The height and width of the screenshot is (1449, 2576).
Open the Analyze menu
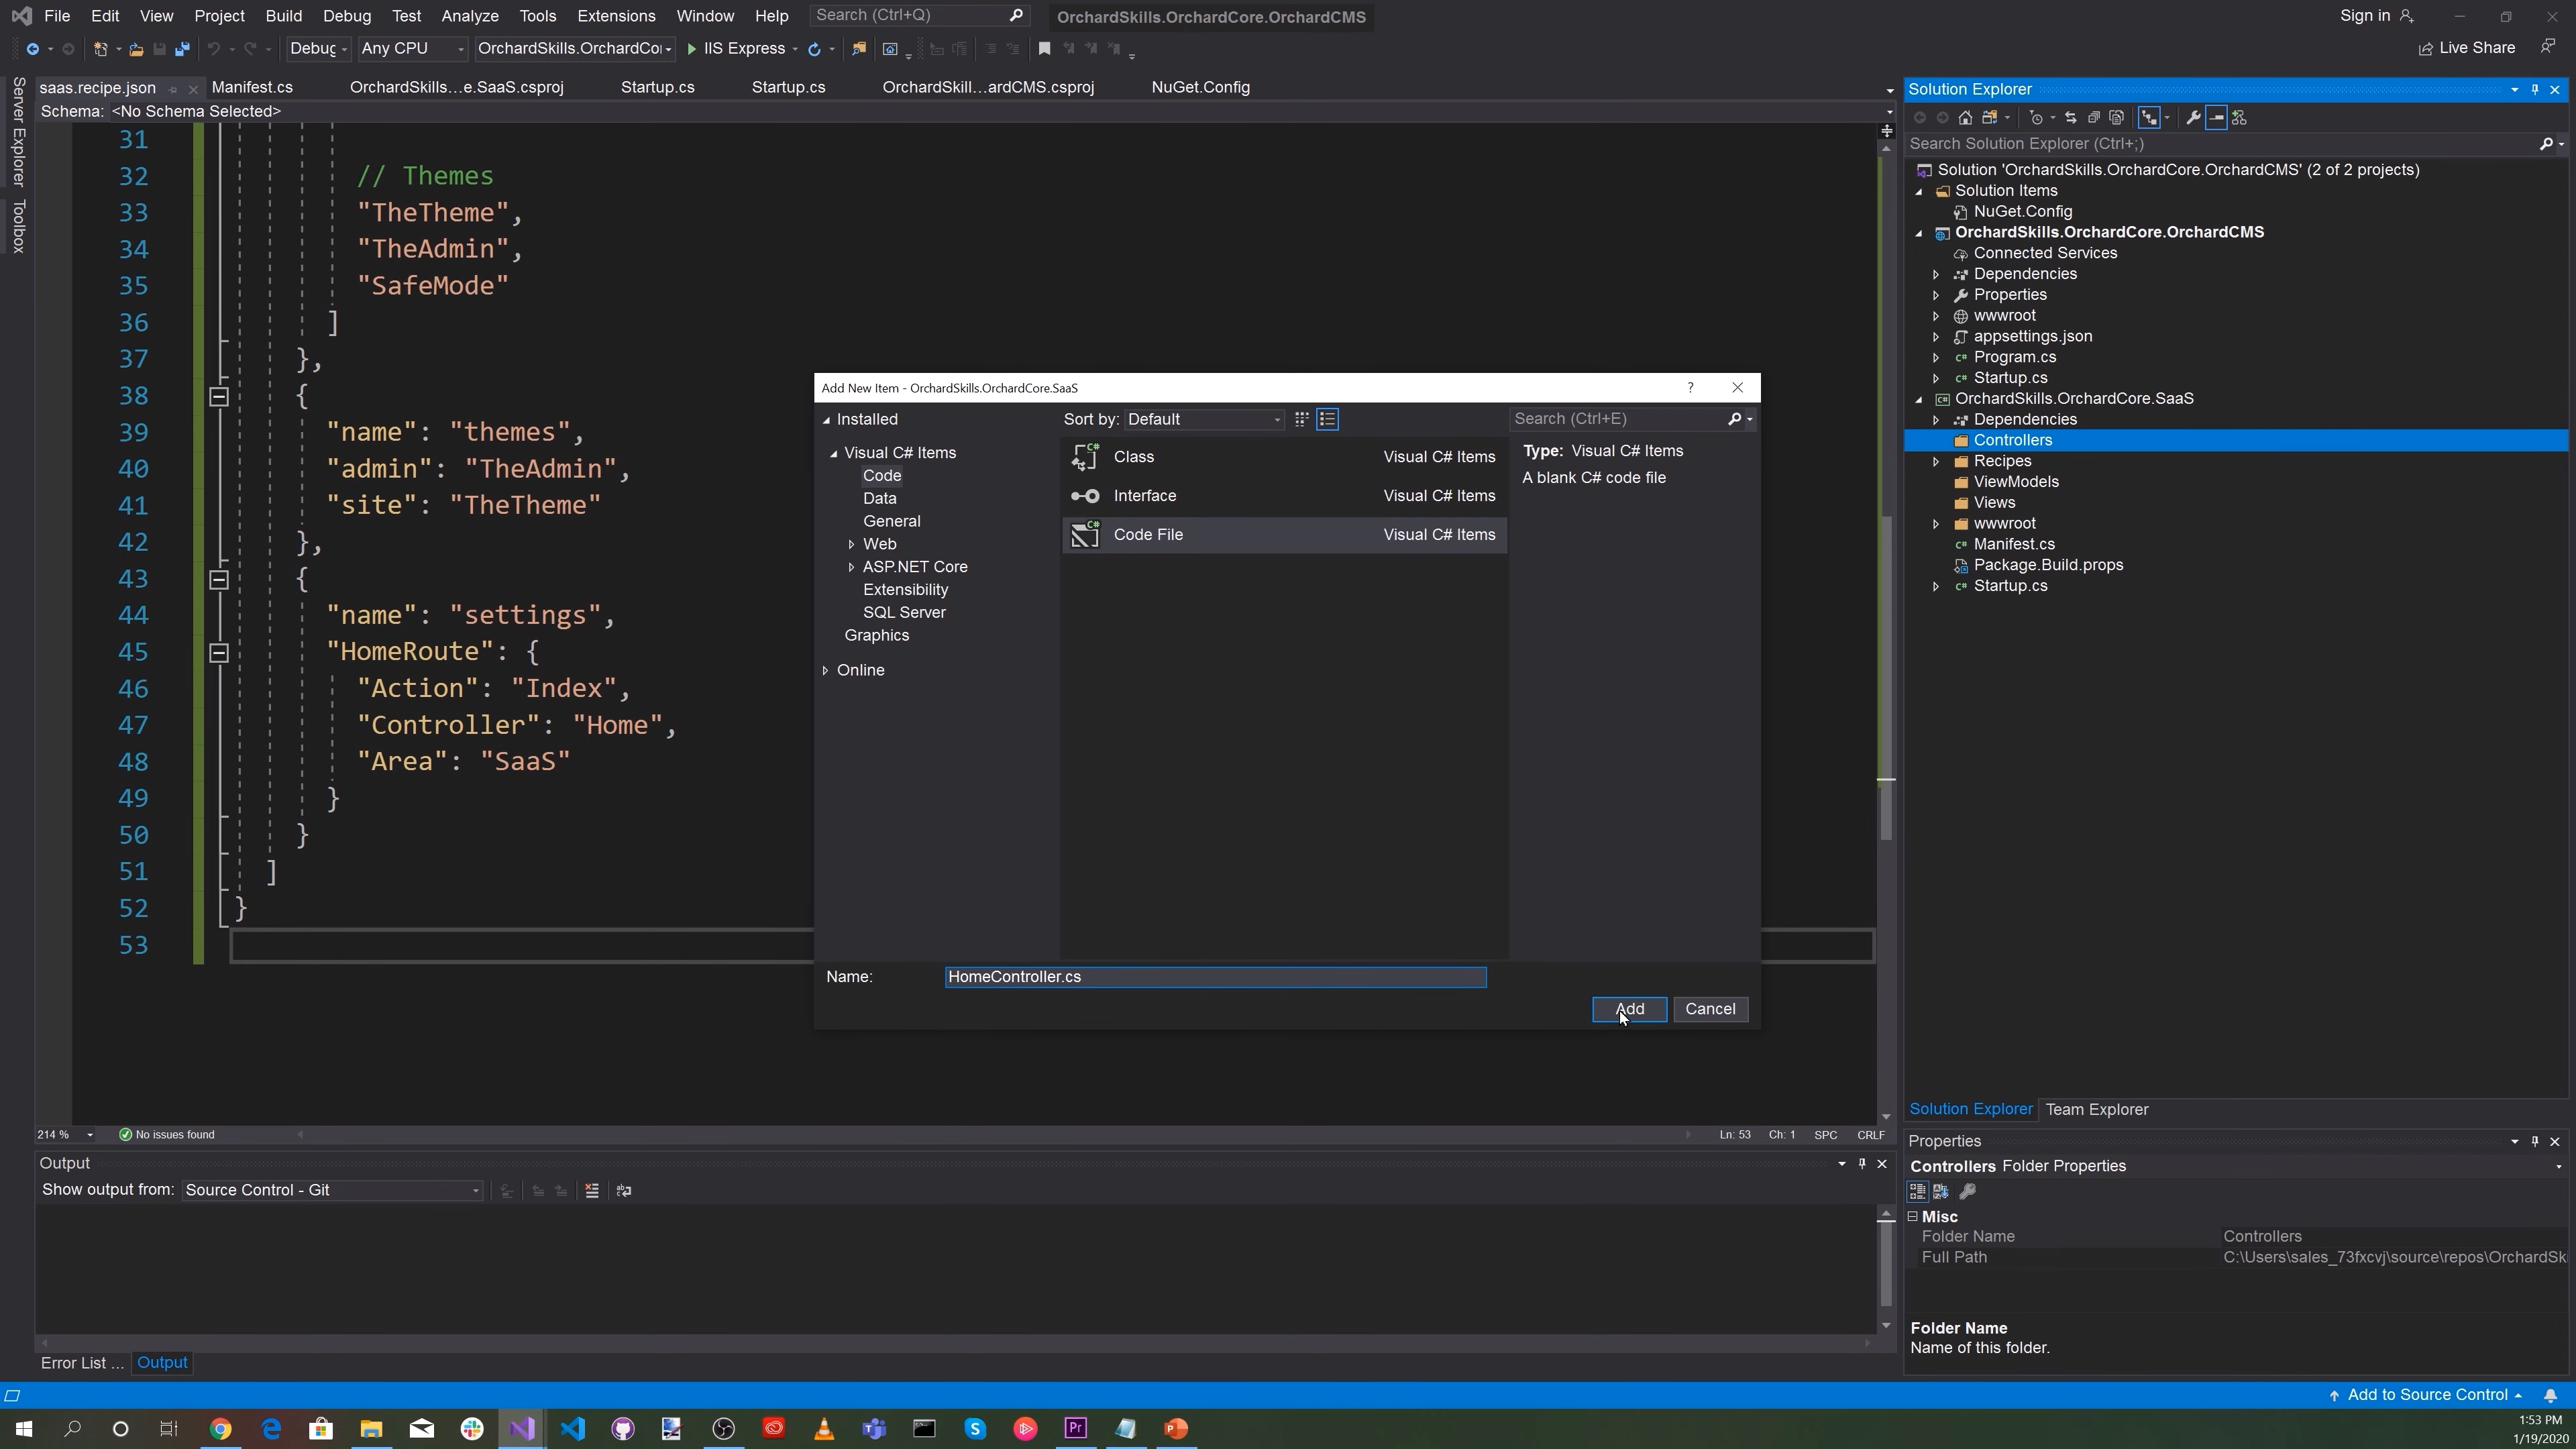pos(469,16)
